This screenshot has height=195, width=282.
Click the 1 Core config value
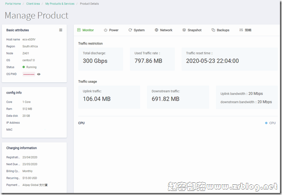26,102
